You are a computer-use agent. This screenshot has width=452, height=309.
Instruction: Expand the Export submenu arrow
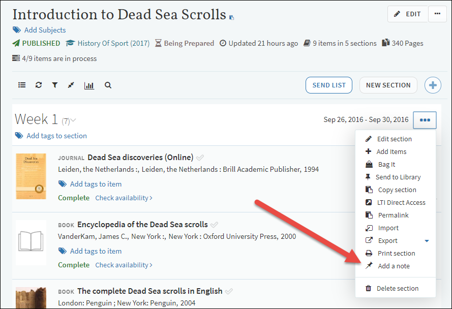tap(427, 241)
